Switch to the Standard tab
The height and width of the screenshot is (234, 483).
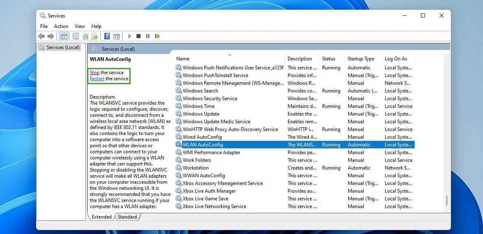tap(127, 217)
